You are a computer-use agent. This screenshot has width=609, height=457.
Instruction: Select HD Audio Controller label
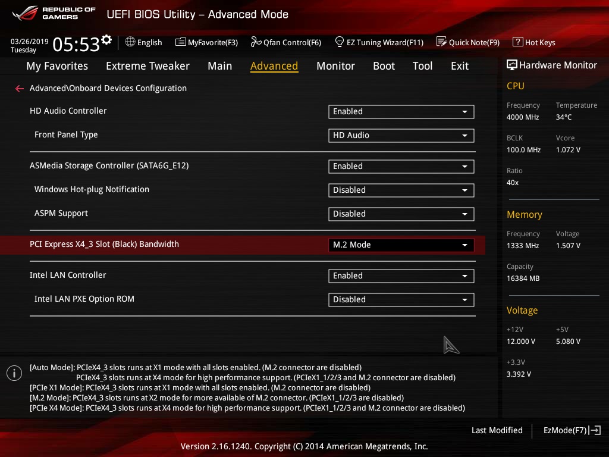68,111
